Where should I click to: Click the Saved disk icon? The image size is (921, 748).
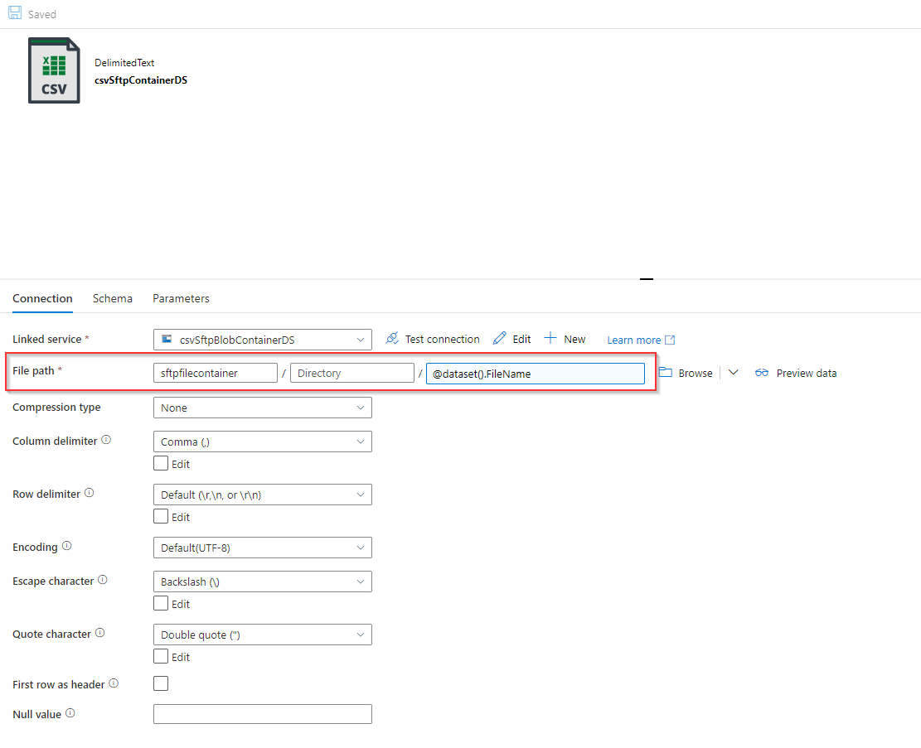[12, 13]
